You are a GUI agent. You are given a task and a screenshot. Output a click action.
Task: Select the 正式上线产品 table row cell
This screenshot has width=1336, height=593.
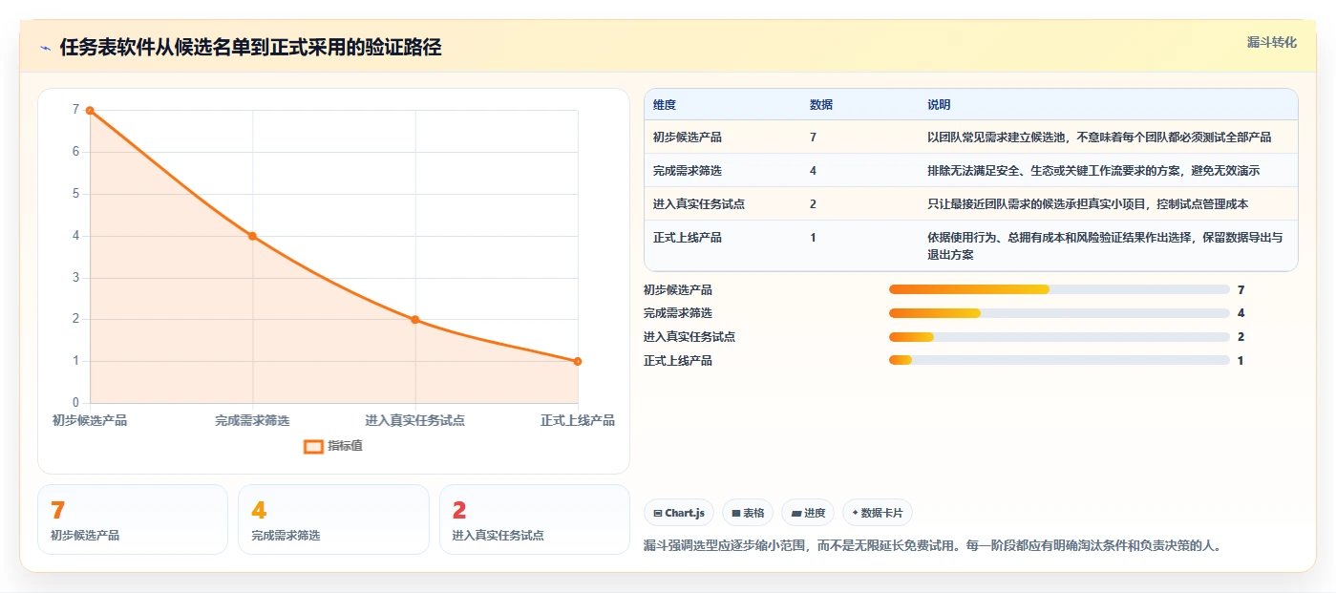[x=688, y=238]
